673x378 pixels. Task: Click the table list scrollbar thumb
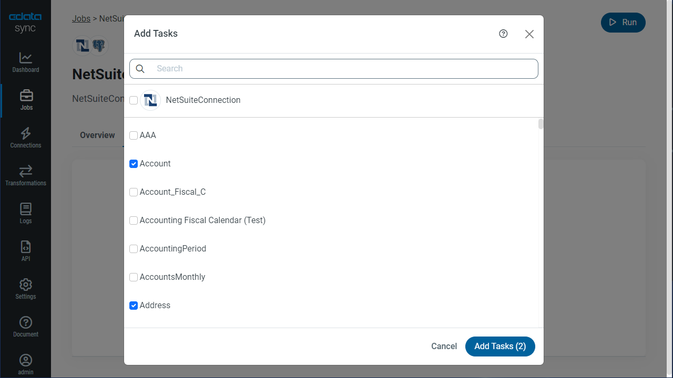point(541,124)
